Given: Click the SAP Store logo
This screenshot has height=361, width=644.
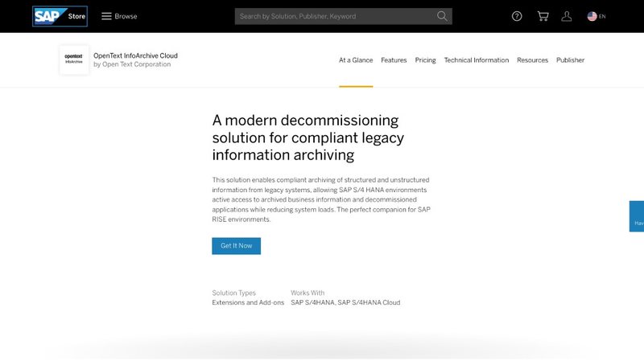Looking at the screenshot, I should coord(60,16).
